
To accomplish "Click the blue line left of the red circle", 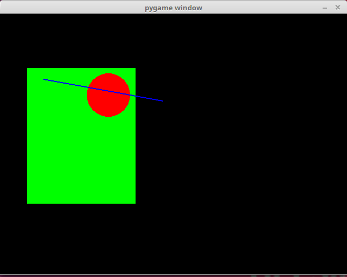I will click(x=65, y=83).
